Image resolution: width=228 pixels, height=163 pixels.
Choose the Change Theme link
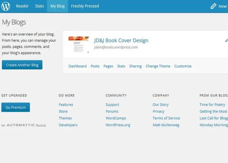click(x=158, y=66)
